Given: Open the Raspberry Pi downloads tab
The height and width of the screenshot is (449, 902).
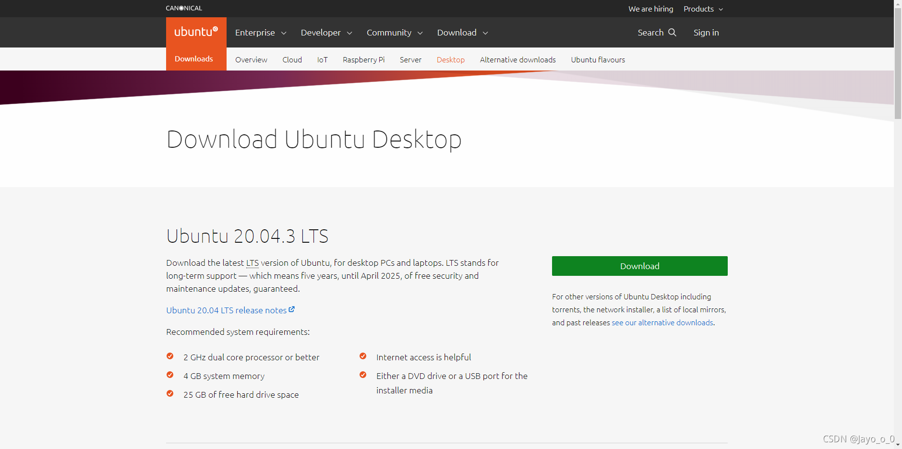Looking at the screenshot, I should 363,59.
